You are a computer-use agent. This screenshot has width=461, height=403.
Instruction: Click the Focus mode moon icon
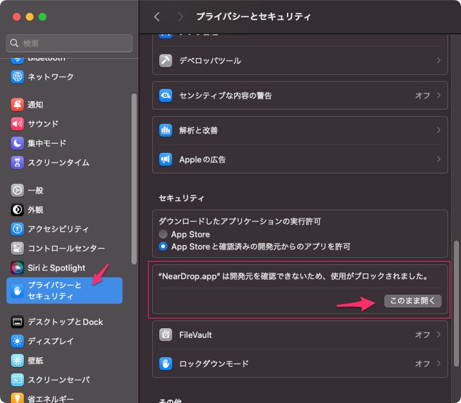17,143
